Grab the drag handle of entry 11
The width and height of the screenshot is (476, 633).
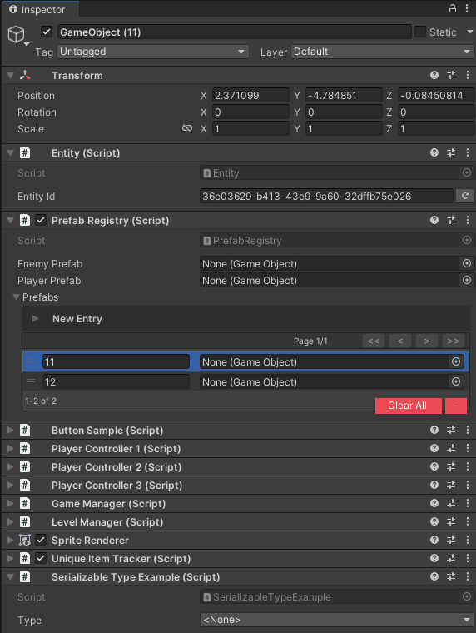[x=31, y=361]
